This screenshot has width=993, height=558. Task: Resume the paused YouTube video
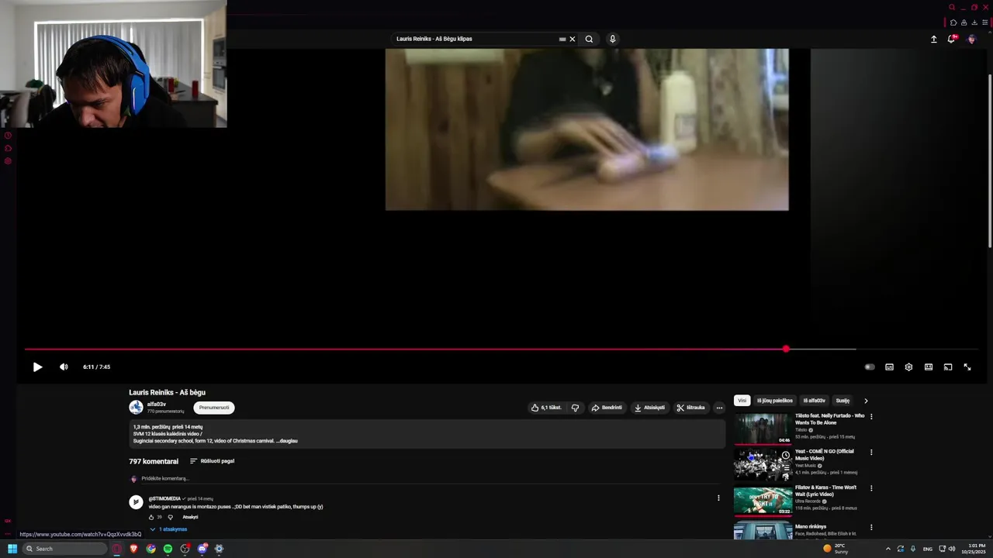(37, 367)
